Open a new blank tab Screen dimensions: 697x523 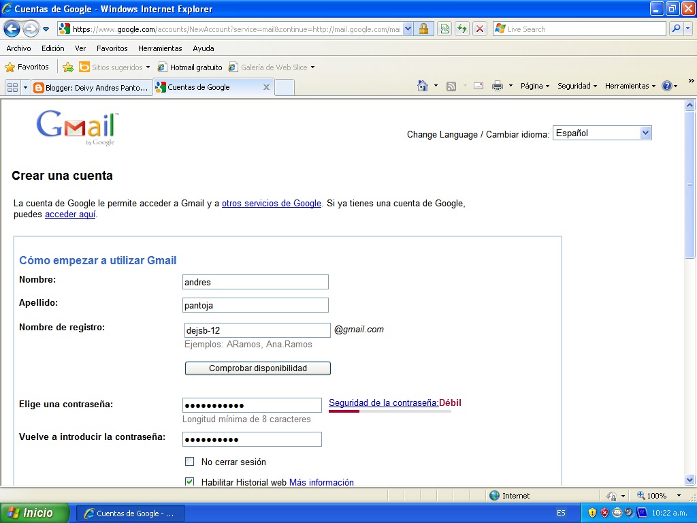285,87
